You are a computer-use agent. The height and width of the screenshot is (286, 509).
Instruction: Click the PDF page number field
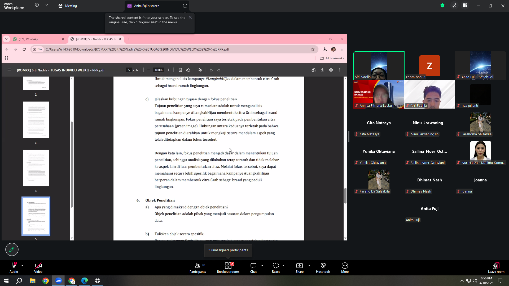[x=129, y=70]
